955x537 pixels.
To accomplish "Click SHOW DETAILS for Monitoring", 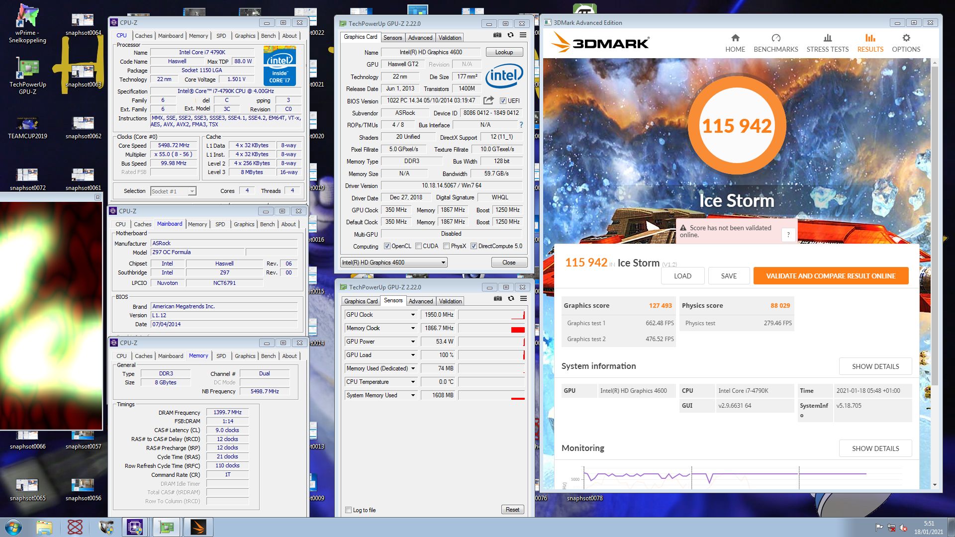I will [875, 448].
